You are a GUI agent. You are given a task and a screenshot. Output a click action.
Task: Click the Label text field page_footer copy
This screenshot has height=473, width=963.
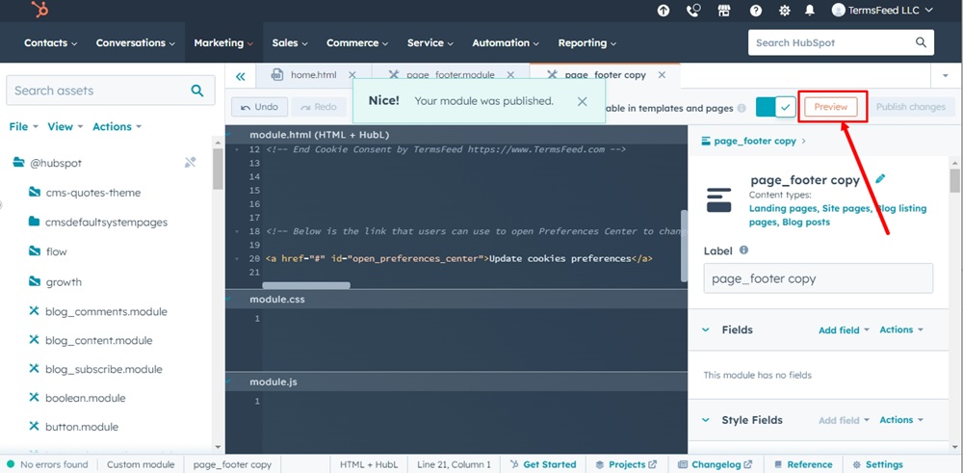(x=818, y=278)
